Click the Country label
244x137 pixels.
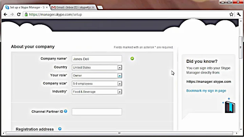click(61, 67)
